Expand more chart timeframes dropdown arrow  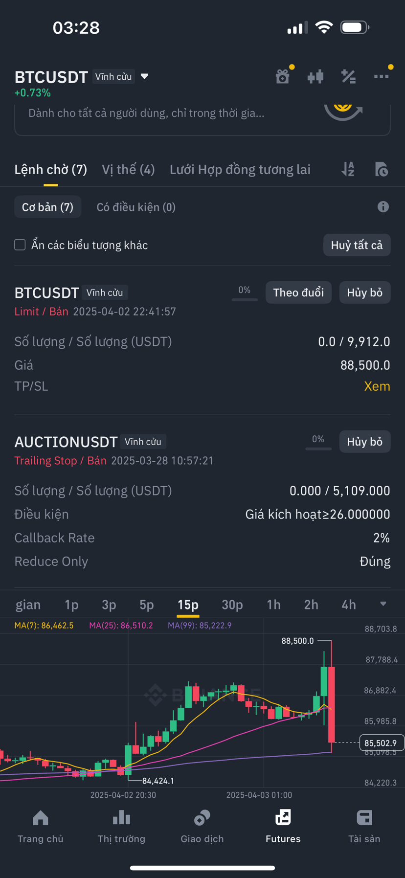[x=383, y=604]
